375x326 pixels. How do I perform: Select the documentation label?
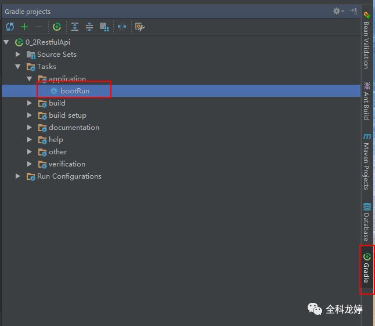[x=74, y=128]
